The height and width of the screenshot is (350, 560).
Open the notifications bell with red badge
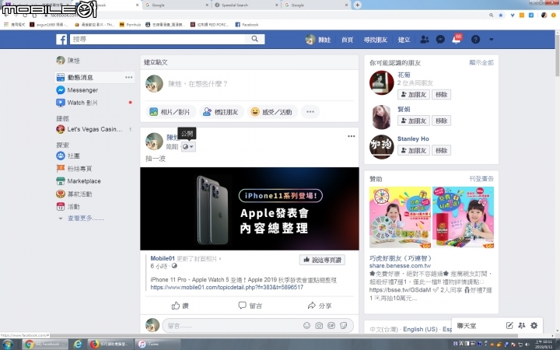pos(457,39)
